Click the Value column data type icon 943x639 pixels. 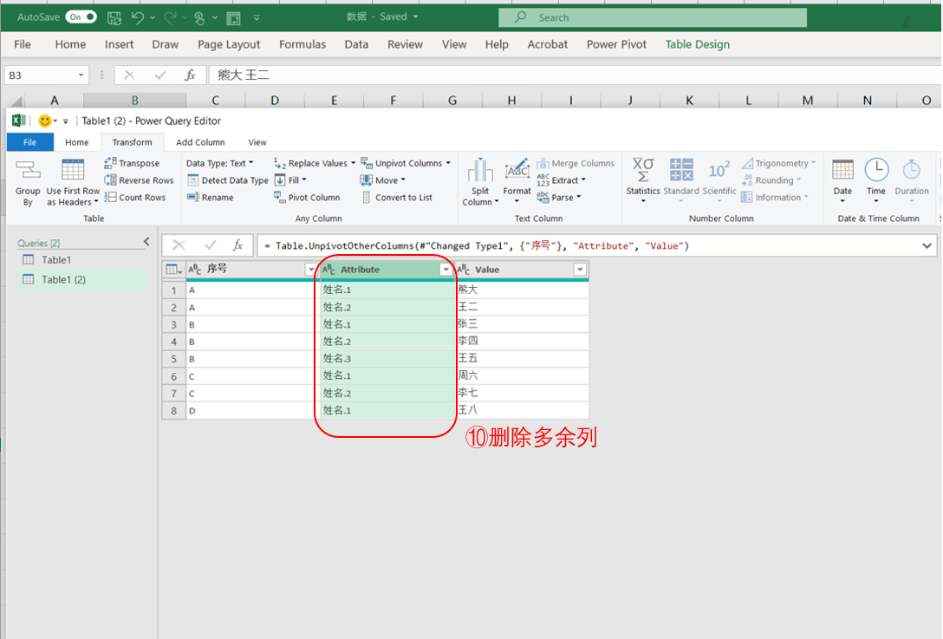coord(463,270)
